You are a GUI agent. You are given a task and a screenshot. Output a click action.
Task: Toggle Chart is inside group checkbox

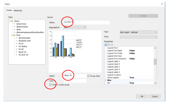click(50, 85)
